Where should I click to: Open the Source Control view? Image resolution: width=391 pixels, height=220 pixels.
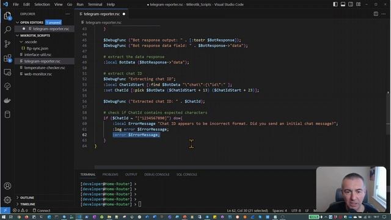(x=7, y=44)
